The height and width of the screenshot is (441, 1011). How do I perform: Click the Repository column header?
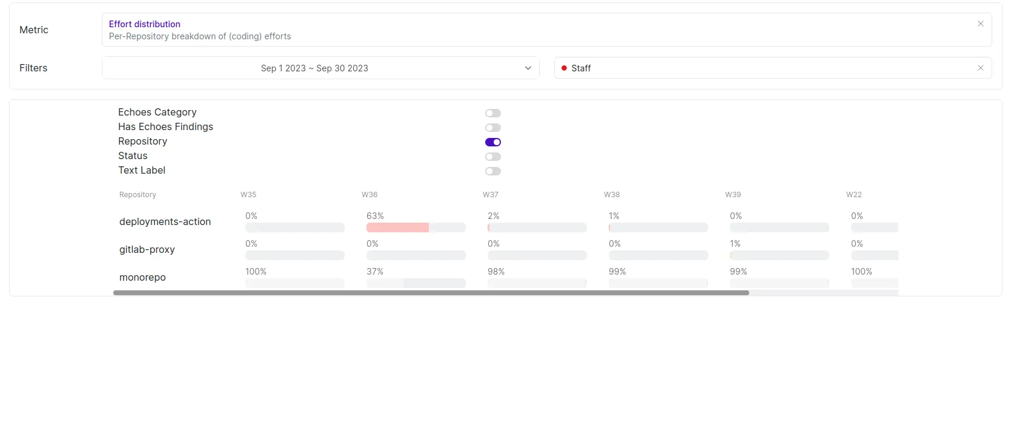pos(138,195)
